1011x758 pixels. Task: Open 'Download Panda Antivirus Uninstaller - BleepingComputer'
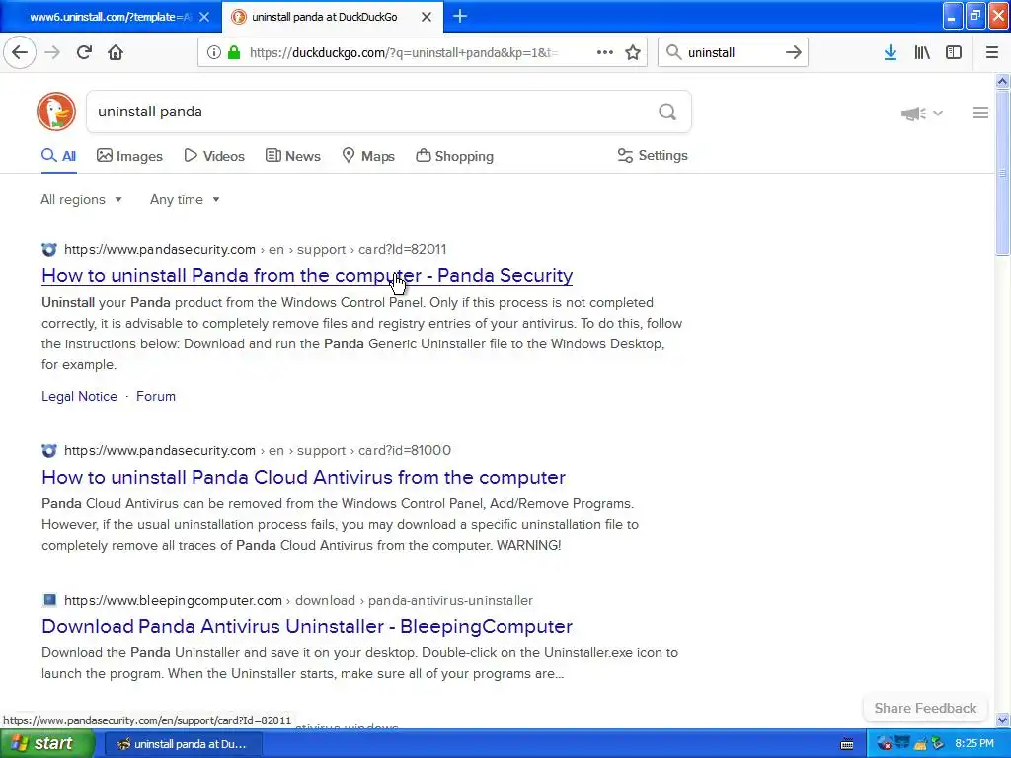click(307, 626)
